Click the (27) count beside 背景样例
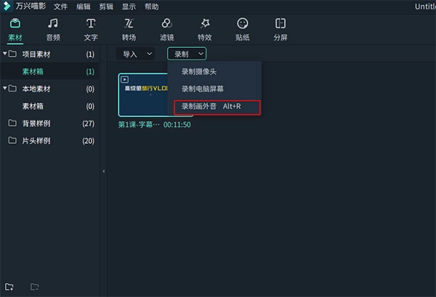The height and width of the screenshot is (297, 436). pos(89,123)
